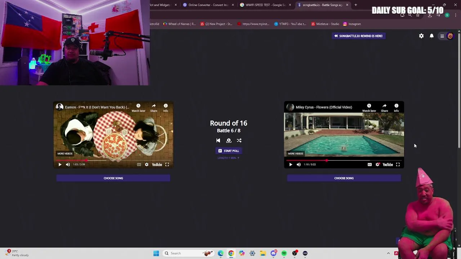
Task: Open Windows Start menu
Action: pyautogui.click(x=156, y=253)
